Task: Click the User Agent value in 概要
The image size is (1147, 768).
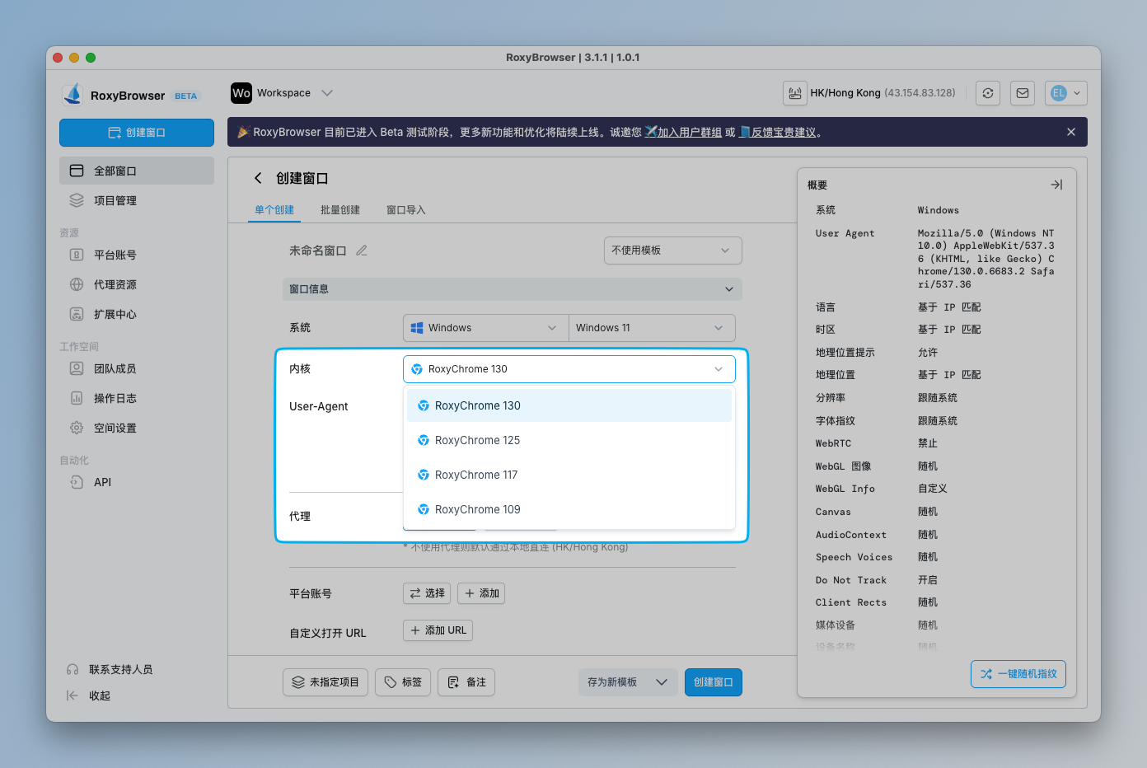Action: (x=986, y=259)
